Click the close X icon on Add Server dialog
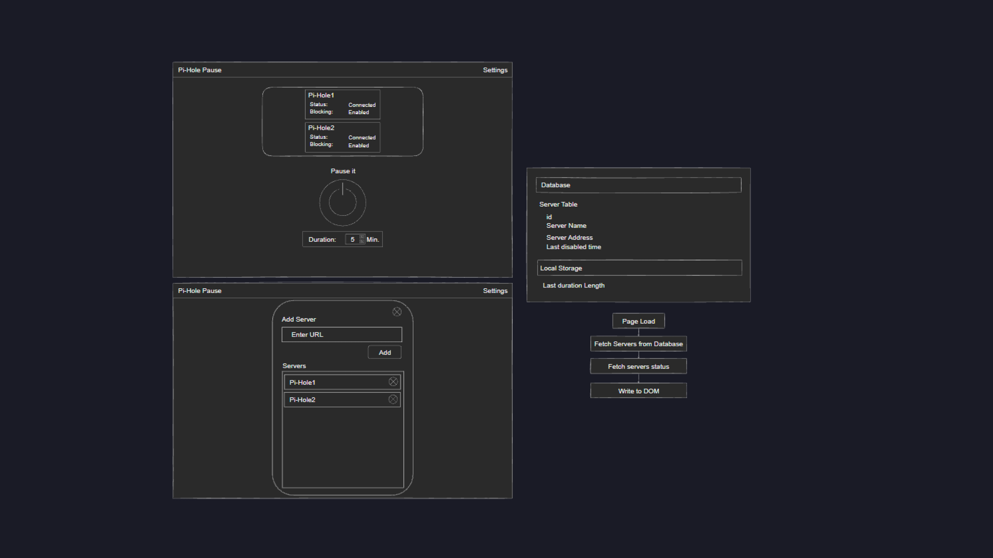 point(396,311)
